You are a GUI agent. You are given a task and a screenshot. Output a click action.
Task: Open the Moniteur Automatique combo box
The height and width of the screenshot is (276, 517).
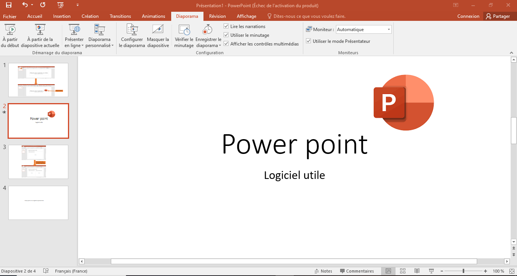pyautogui.click(x=364, y=30)
